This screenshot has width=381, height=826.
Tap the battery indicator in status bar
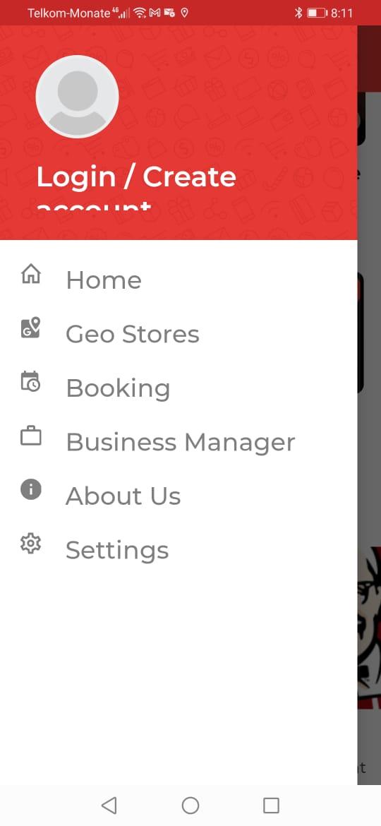(x=317, y=13)
